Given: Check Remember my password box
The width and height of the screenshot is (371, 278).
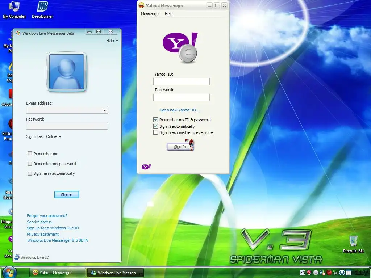Looking at the screenshot, I should [30, 163].
